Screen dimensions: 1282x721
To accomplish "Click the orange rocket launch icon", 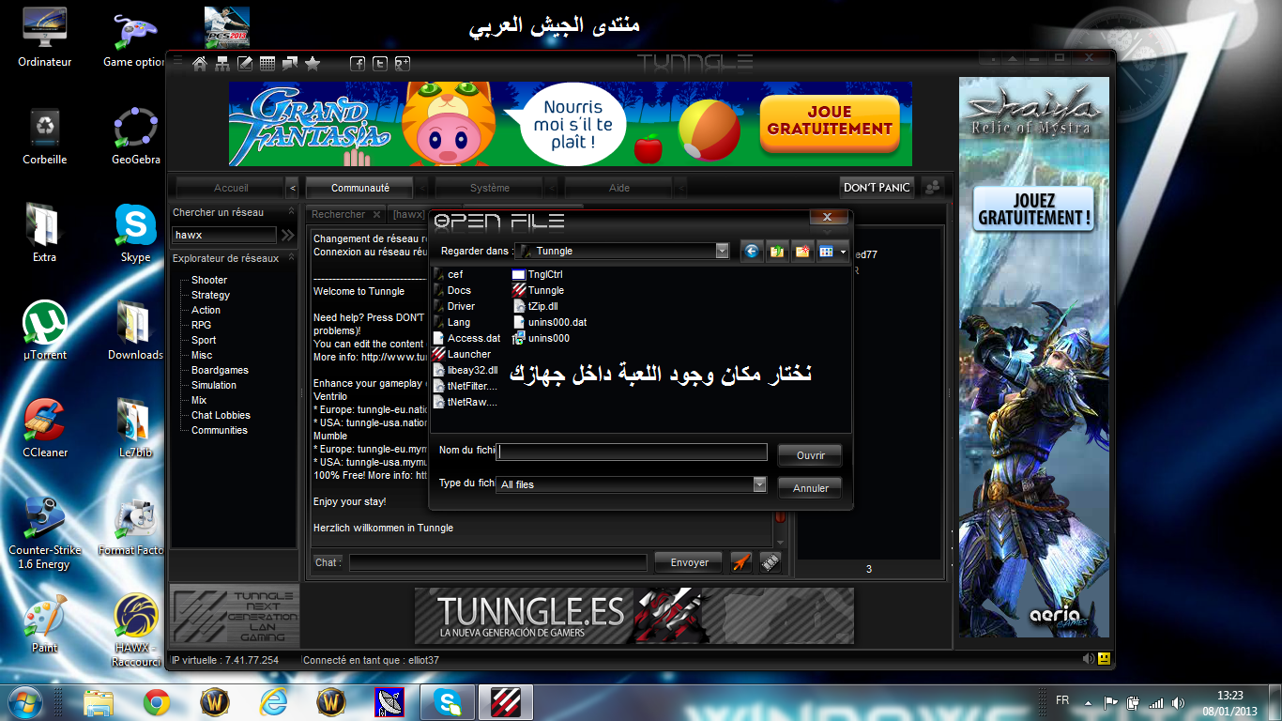I will (741, 562).
